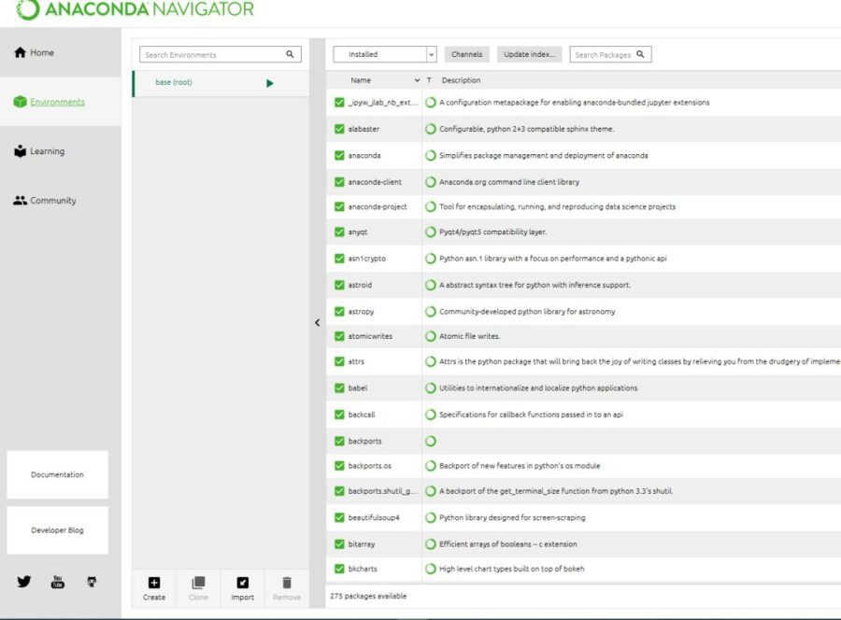The height and width of the screenshot is (620, 841).
Task: Open the GitHub icon link
Action: (x=92, y=582)
